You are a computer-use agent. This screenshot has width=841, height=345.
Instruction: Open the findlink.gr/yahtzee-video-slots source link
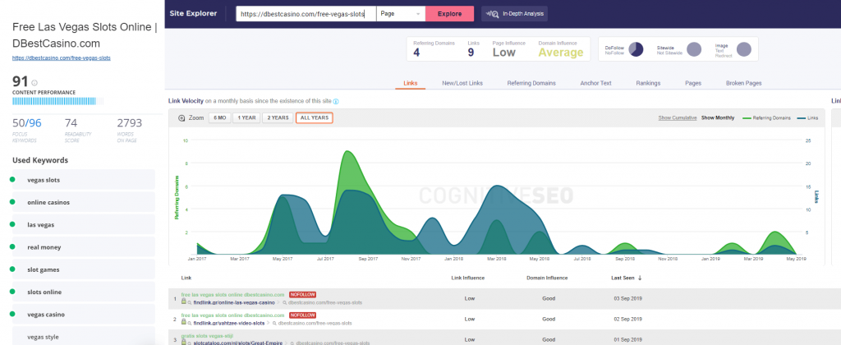229,324
